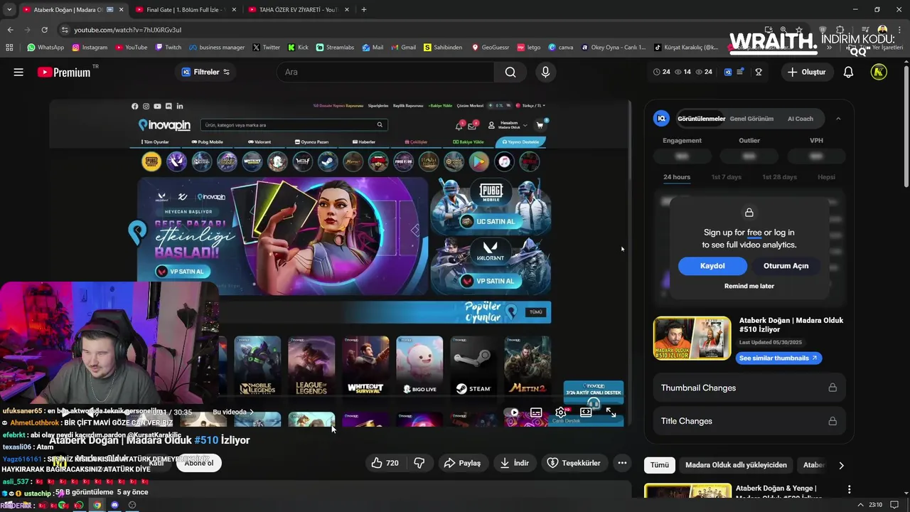Start voice search with the microphone
Screen dimensions: 910x512
point(545,72)
